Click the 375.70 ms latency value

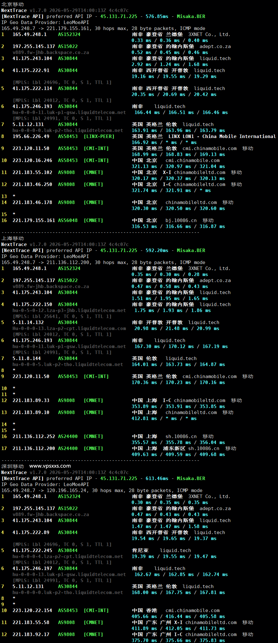click(144, 640)
